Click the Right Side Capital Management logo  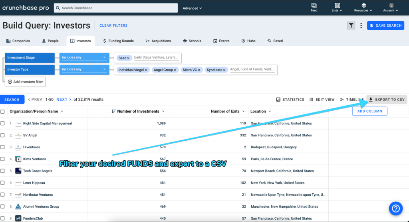click(x=18, y=124)
